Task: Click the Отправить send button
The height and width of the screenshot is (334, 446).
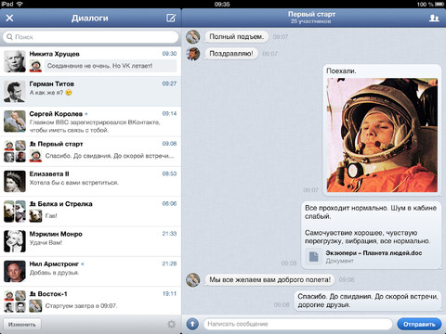Action: pyautogui.click(x=419, y=324)
